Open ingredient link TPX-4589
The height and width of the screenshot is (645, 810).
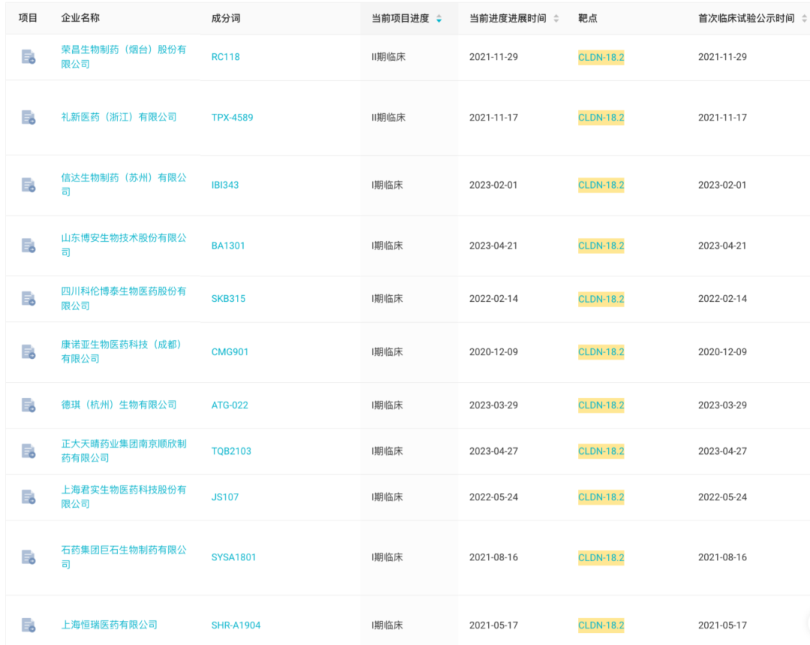pyautogui.click(x=232, y=117)
